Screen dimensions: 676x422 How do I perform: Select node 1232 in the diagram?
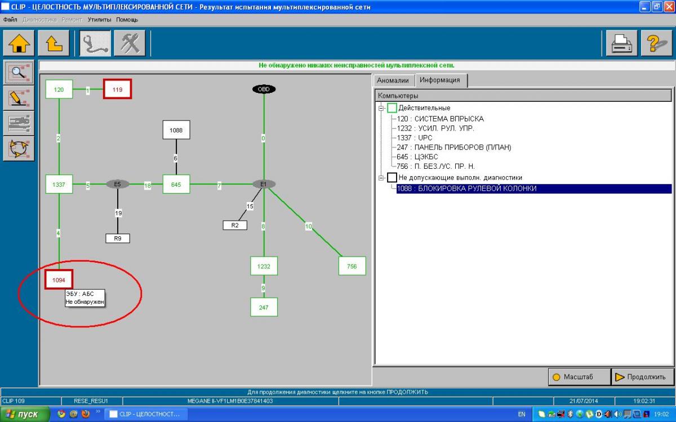[264, 266]
